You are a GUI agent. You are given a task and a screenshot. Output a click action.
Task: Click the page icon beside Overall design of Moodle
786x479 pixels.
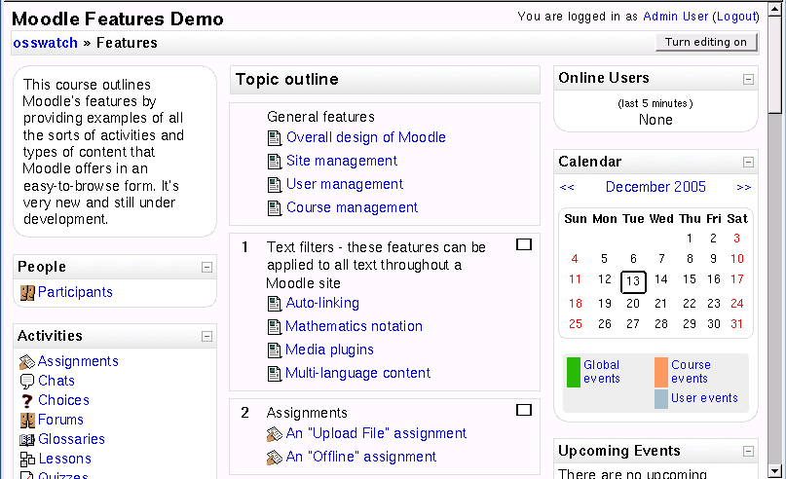(x=275, y=138)
